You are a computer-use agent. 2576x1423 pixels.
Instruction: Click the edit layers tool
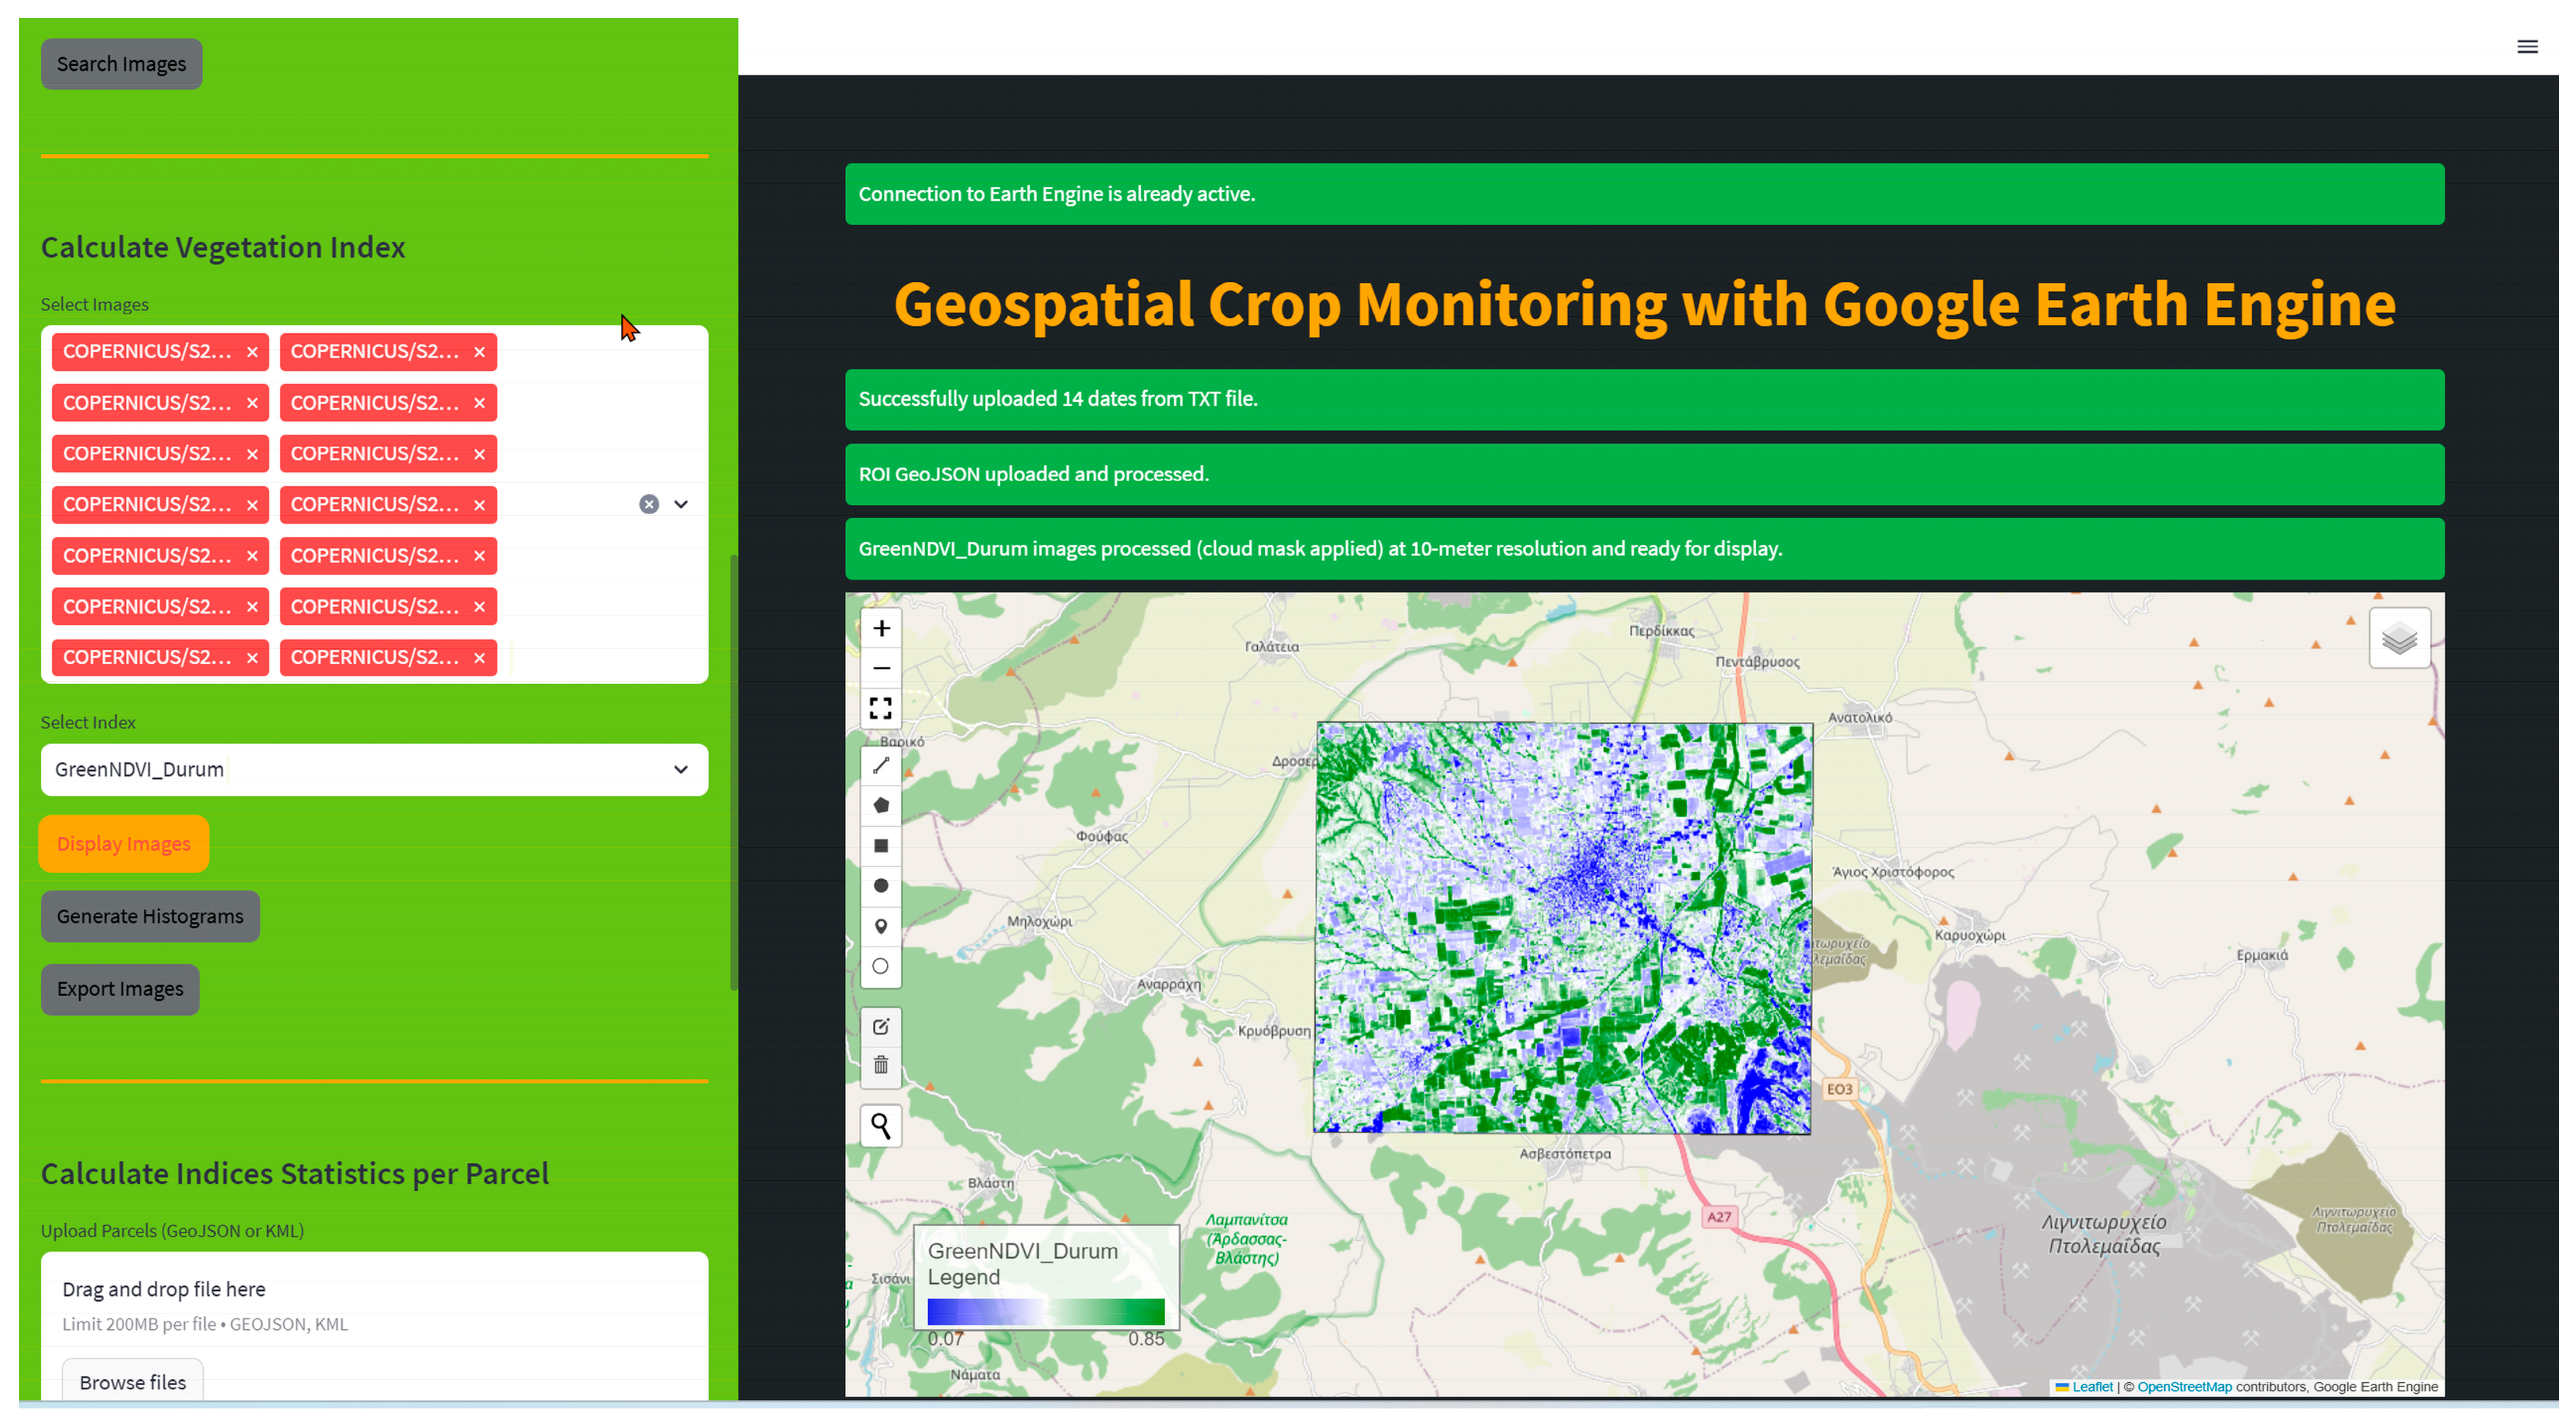(880, 1026)
